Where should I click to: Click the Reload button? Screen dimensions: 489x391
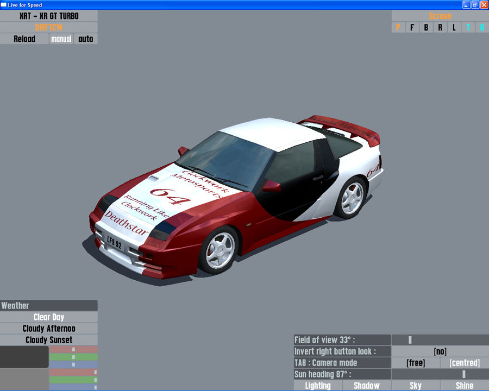click(24, 39)
